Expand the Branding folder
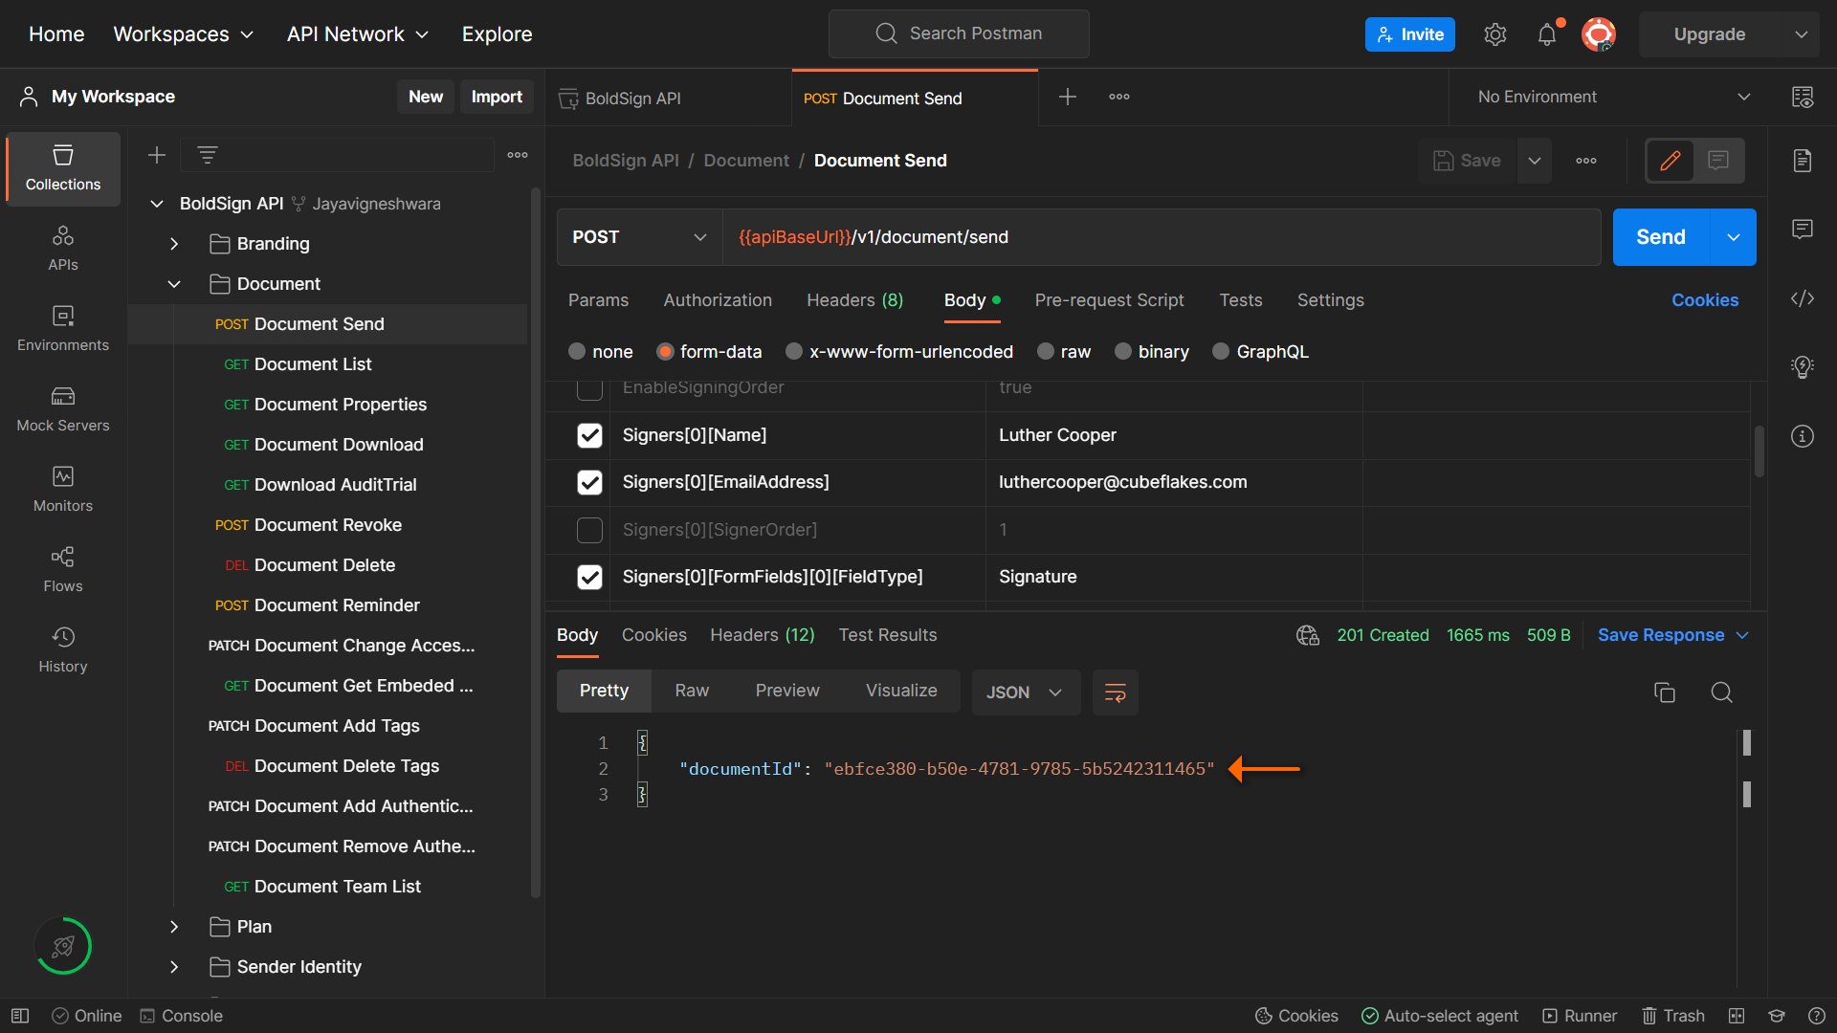The width and height of the screenshot is (1837, 1033). [x=174, y=244]
